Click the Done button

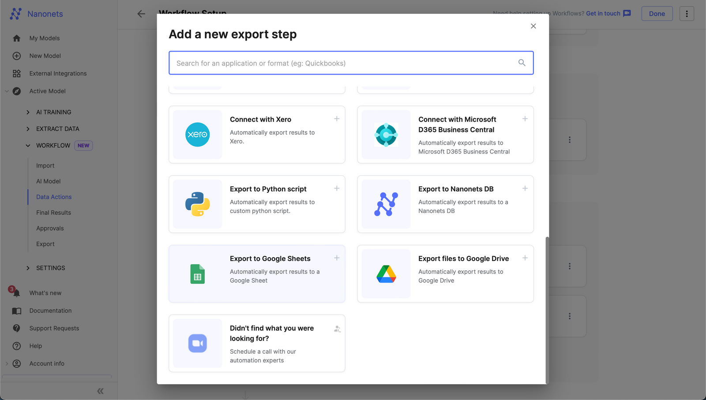click(x=657, y=14)
